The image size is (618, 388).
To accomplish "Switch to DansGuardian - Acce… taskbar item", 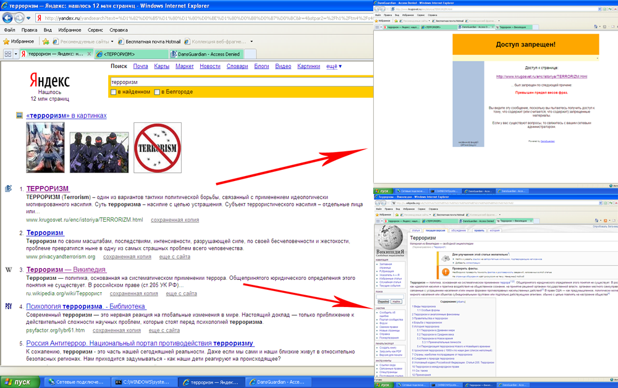I will click(277, 382).
